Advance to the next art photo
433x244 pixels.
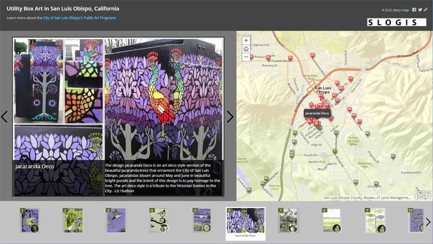click(x=230, y=117)
